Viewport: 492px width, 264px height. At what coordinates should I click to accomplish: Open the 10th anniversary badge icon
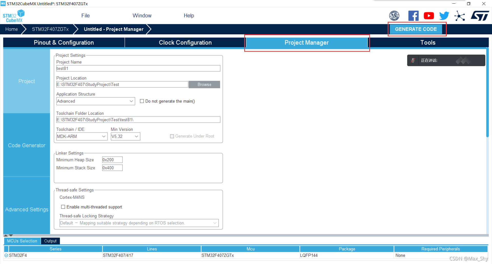(394, 16)
